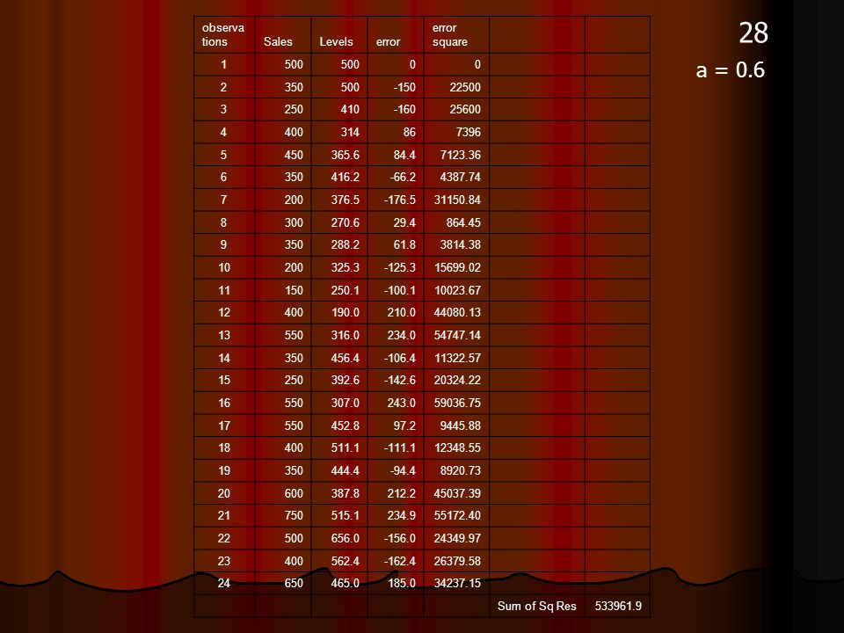
Task: Click error square value 20324.22
Action: pyautogui.click(x=457, y=380)
